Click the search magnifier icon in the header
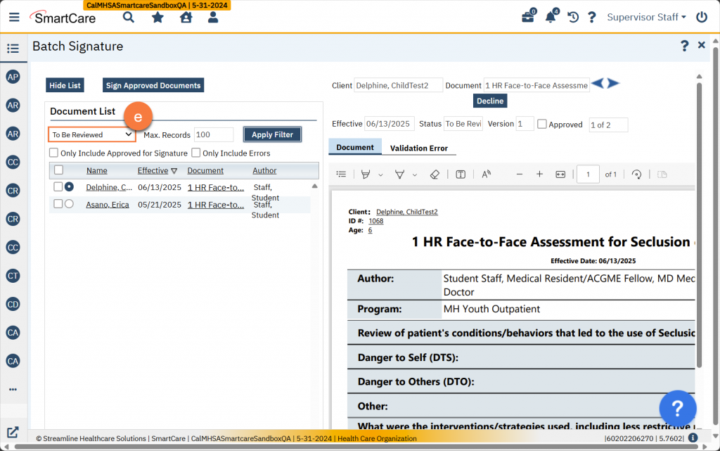This screenshot has height=451, width=720. pyautogui.click(x=129, y=17)
